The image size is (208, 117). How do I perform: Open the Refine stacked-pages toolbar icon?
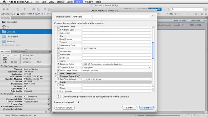[38, 9]
